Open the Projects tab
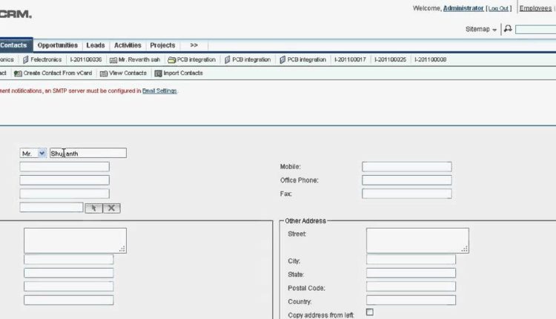 tap(162, 45)
